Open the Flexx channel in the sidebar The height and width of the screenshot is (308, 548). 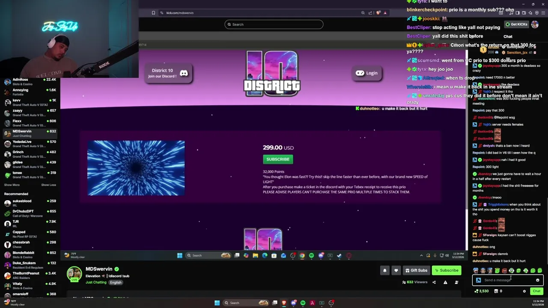coord(30,123)
